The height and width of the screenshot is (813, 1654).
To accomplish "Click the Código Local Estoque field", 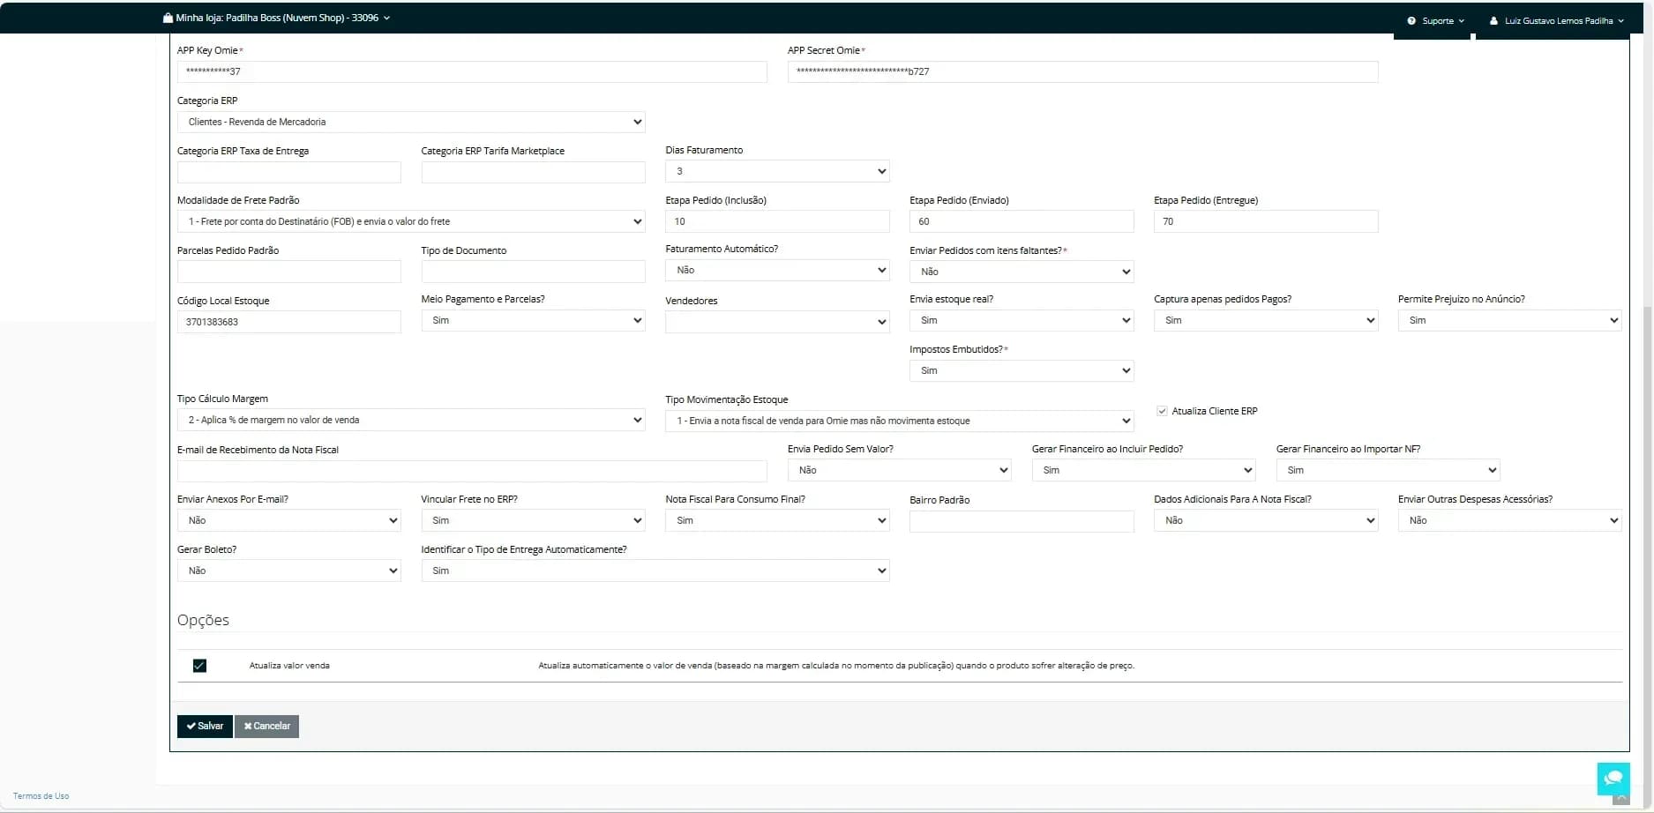I will click(288, 322).
